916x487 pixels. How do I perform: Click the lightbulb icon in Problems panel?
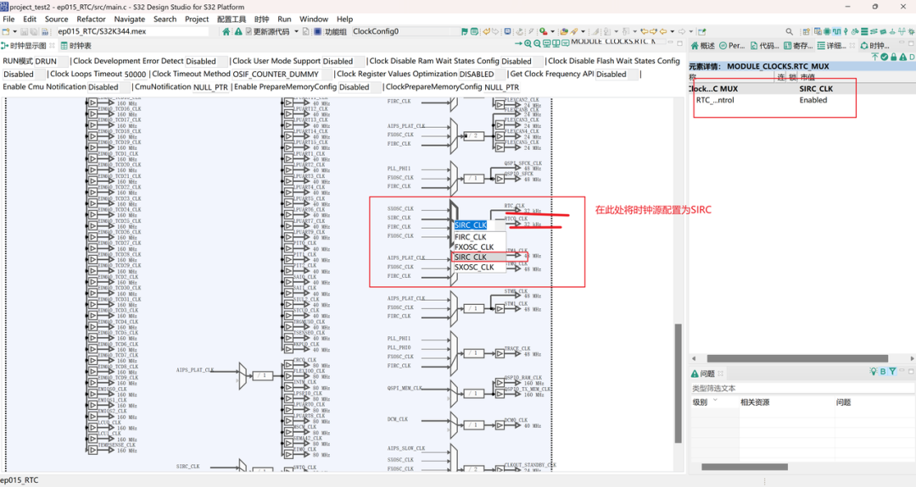click(873, 372)
